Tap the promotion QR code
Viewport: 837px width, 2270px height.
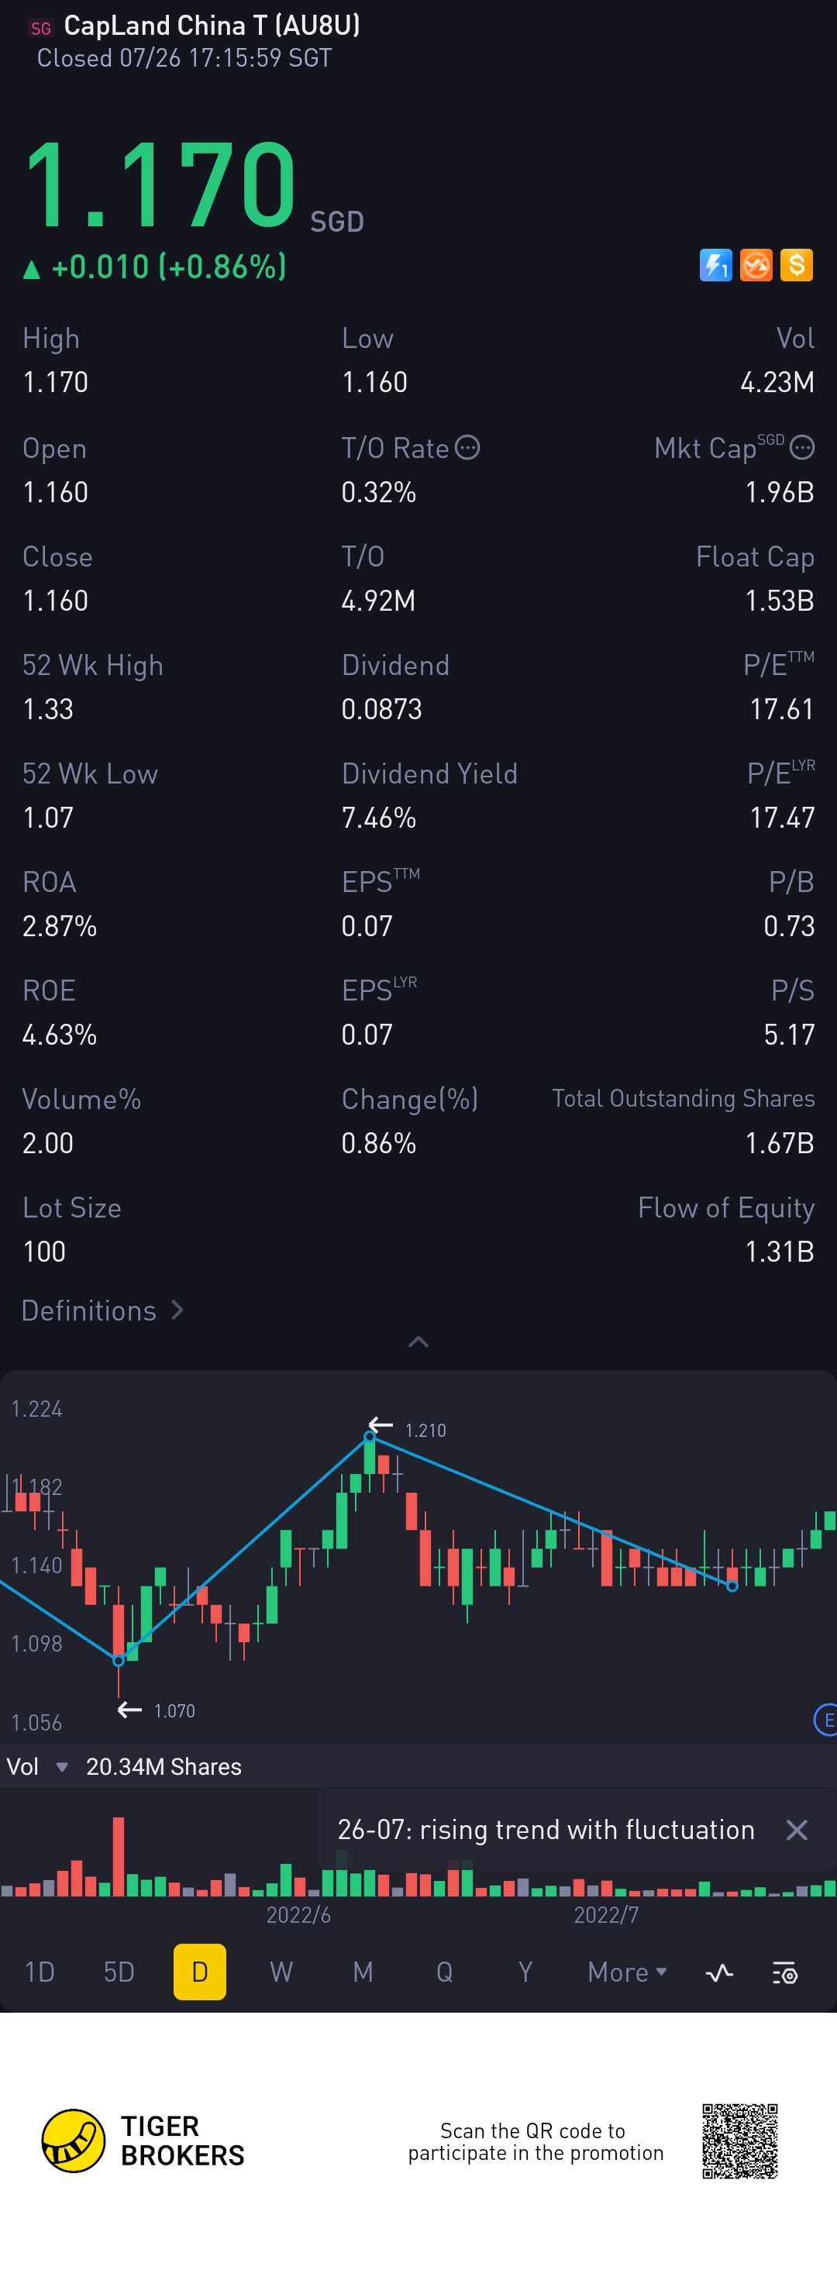[740, 2141]
